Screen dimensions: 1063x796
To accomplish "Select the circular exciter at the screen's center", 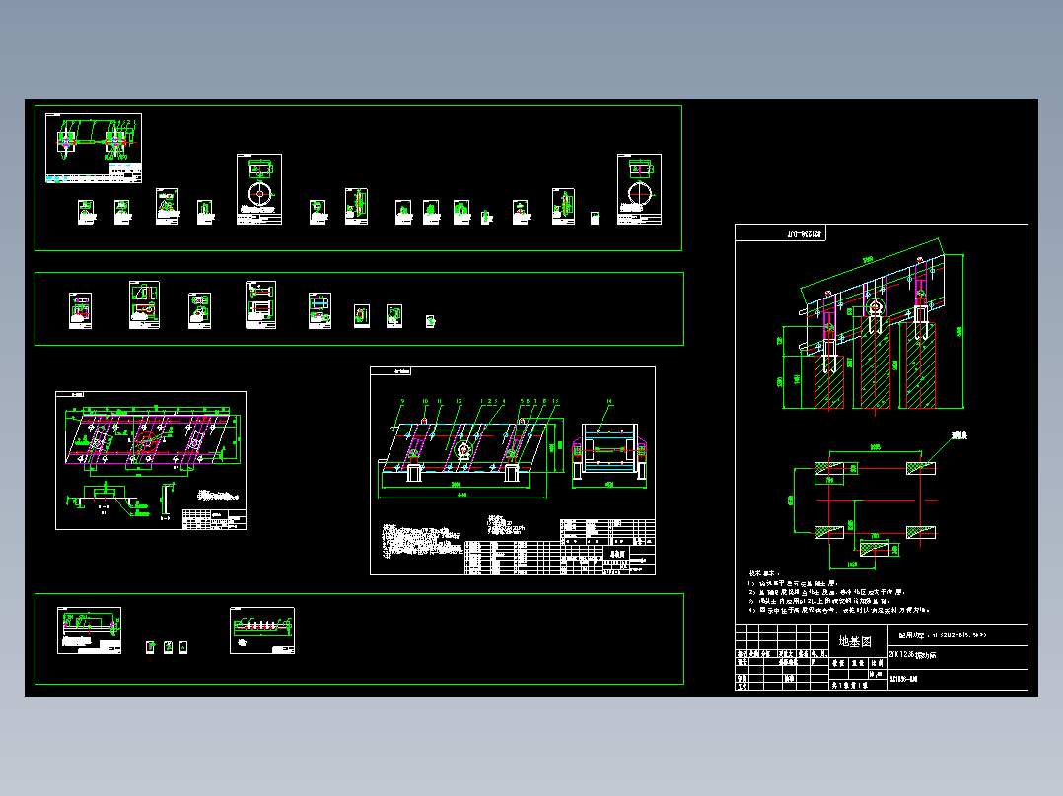I will [464, 451].
